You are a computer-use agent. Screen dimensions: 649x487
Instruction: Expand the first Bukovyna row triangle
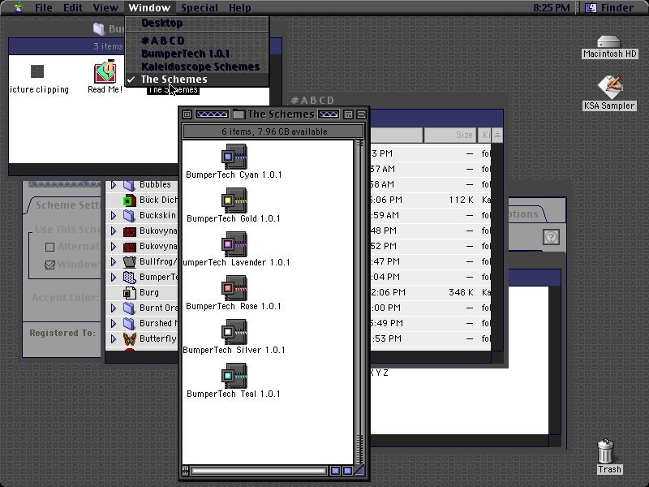point(114,231)
